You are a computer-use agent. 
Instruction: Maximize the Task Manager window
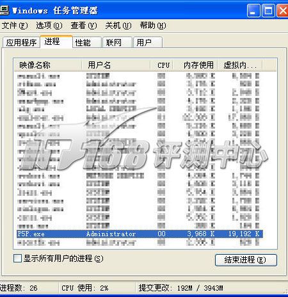click(268, 10)
